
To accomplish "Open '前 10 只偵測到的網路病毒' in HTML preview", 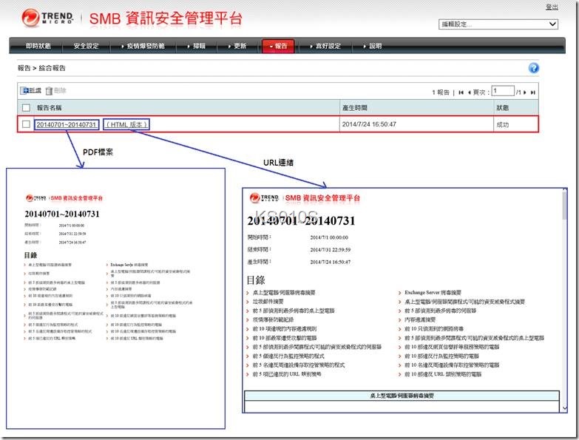I will tap(434, 329).
